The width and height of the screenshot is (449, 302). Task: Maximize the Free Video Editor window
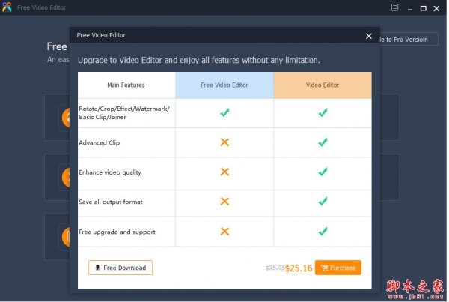(x=425, y=8)
